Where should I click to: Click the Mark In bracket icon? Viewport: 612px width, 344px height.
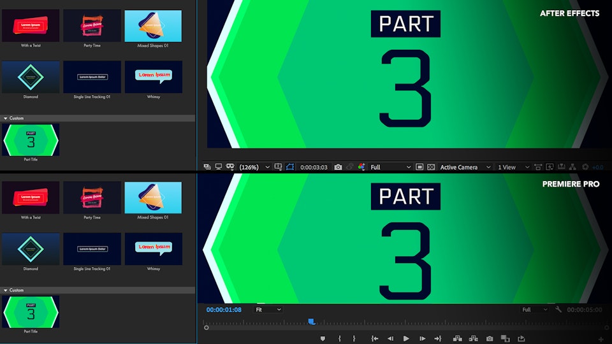[340, 338]
